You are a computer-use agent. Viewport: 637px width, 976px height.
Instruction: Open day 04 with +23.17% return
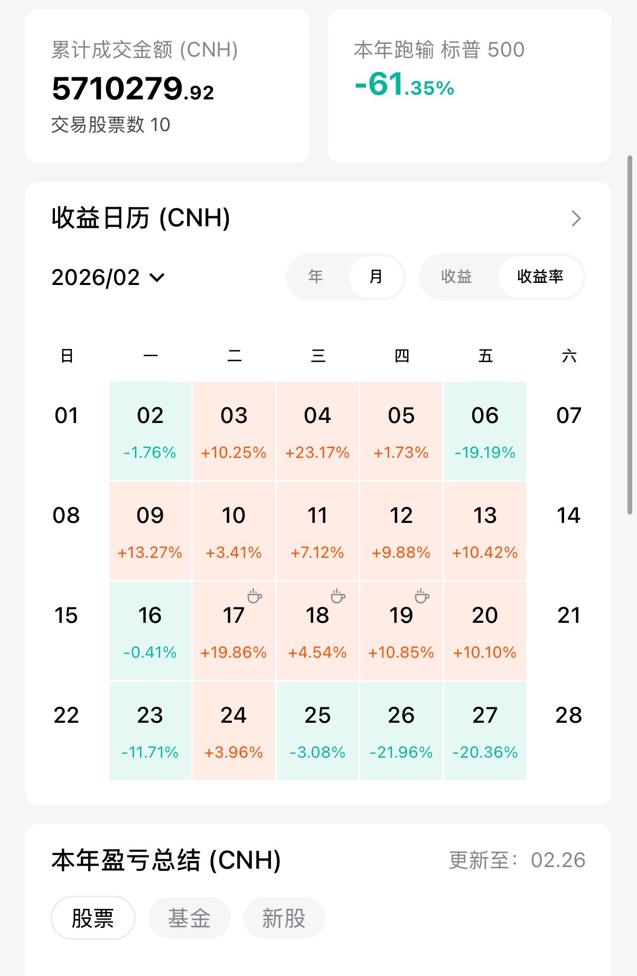[x=317, y=431]
